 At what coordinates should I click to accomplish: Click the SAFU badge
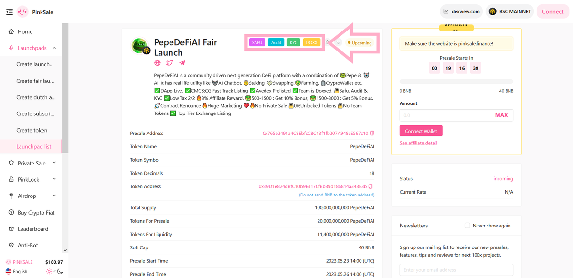tap(257, 42)
